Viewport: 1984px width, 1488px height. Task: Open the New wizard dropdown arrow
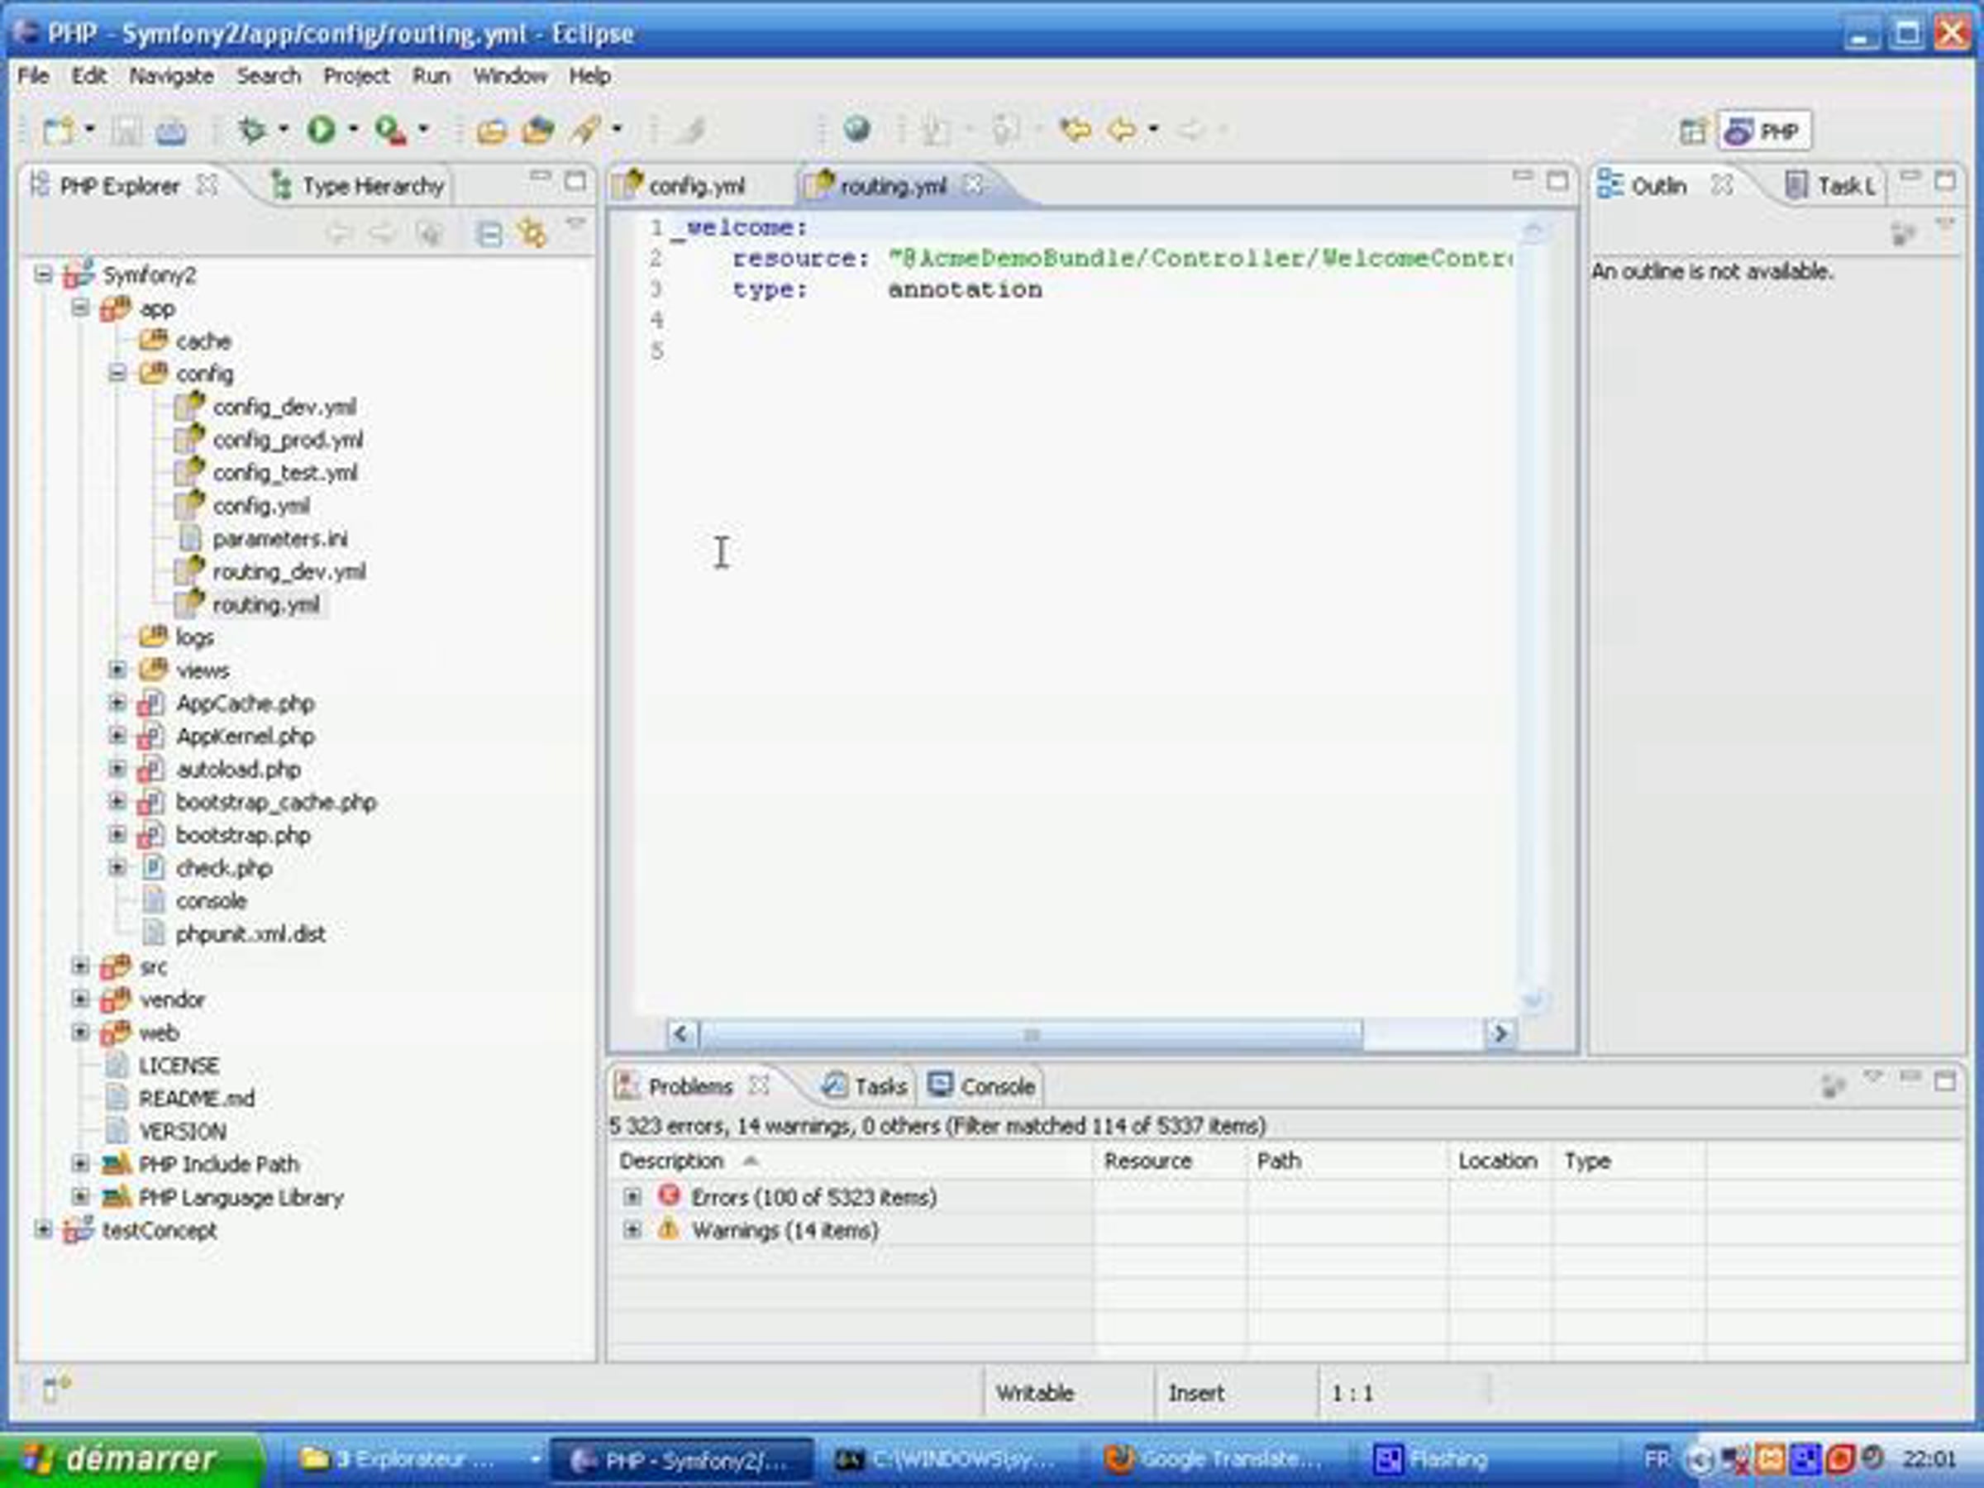89,130
